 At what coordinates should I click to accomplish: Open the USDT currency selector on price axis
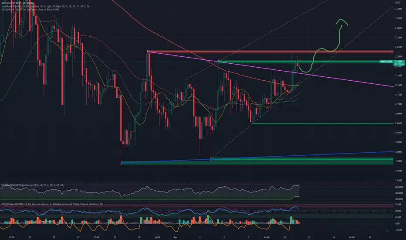(x=397, y=3)
